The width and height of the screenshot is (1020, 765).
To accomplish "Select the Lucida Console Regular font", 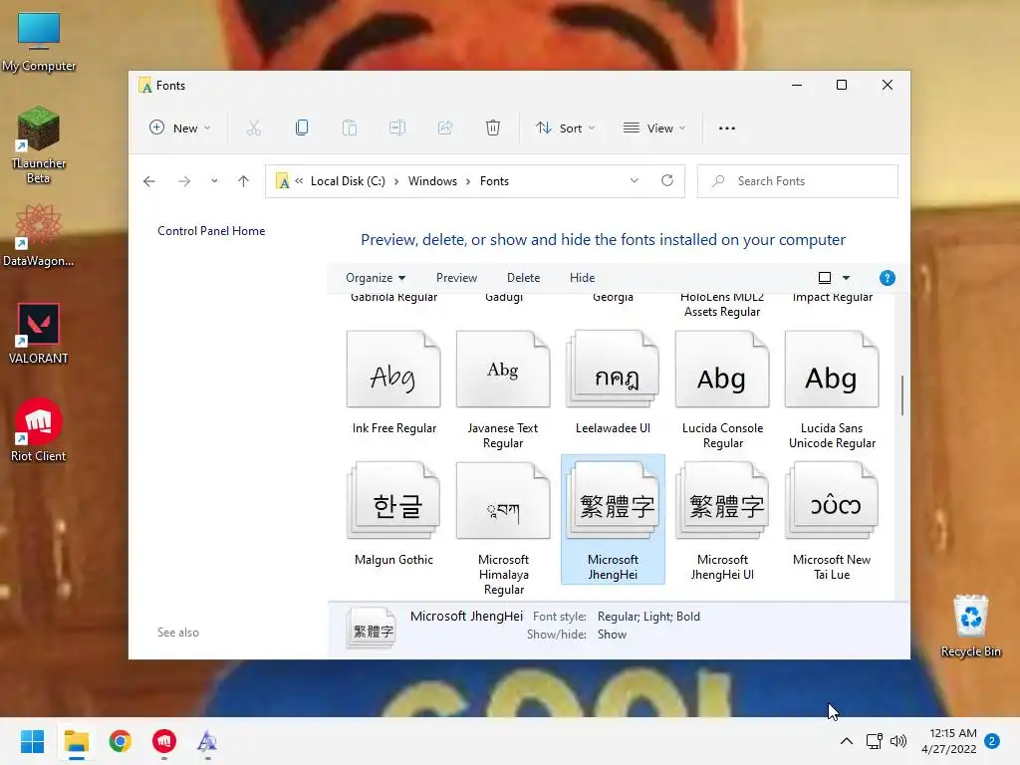I will 722,389.
